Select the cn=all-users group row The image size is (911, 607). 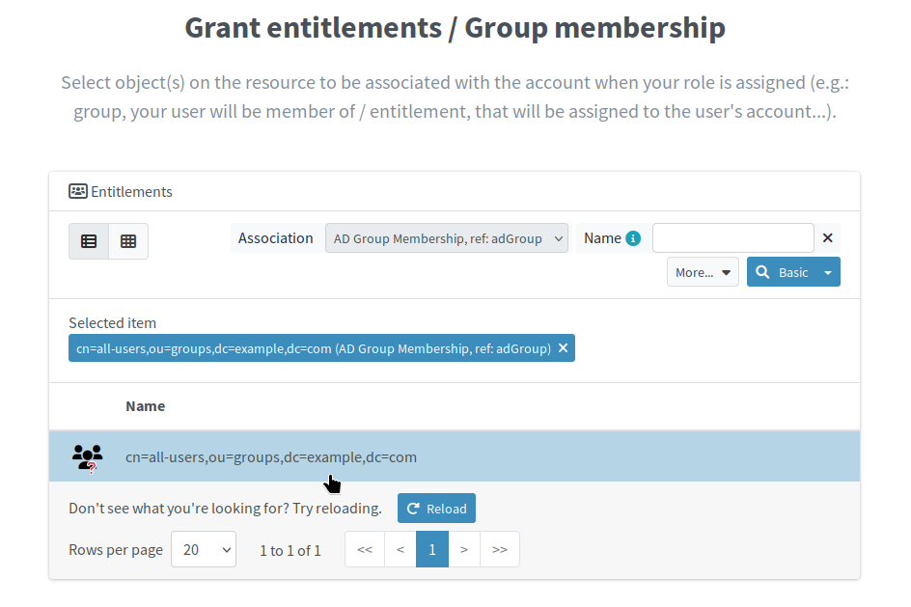pyautogui.click(x=270, y=456)
